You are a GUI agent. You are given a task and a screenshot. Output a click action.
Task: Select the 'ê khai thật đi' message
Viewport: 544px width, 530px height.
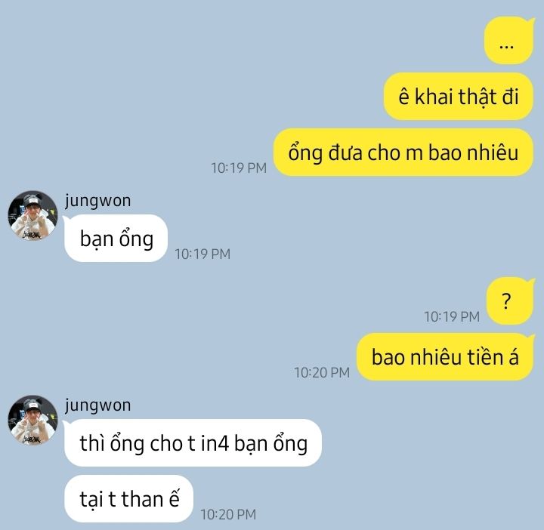tap(459, 97)
